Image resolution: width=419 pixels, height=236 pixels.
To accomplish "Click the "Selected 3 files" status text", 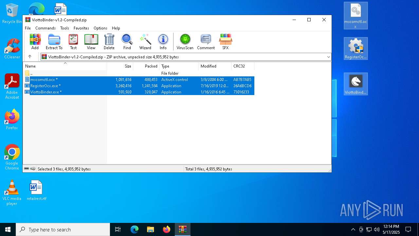I will click(64, 169).
